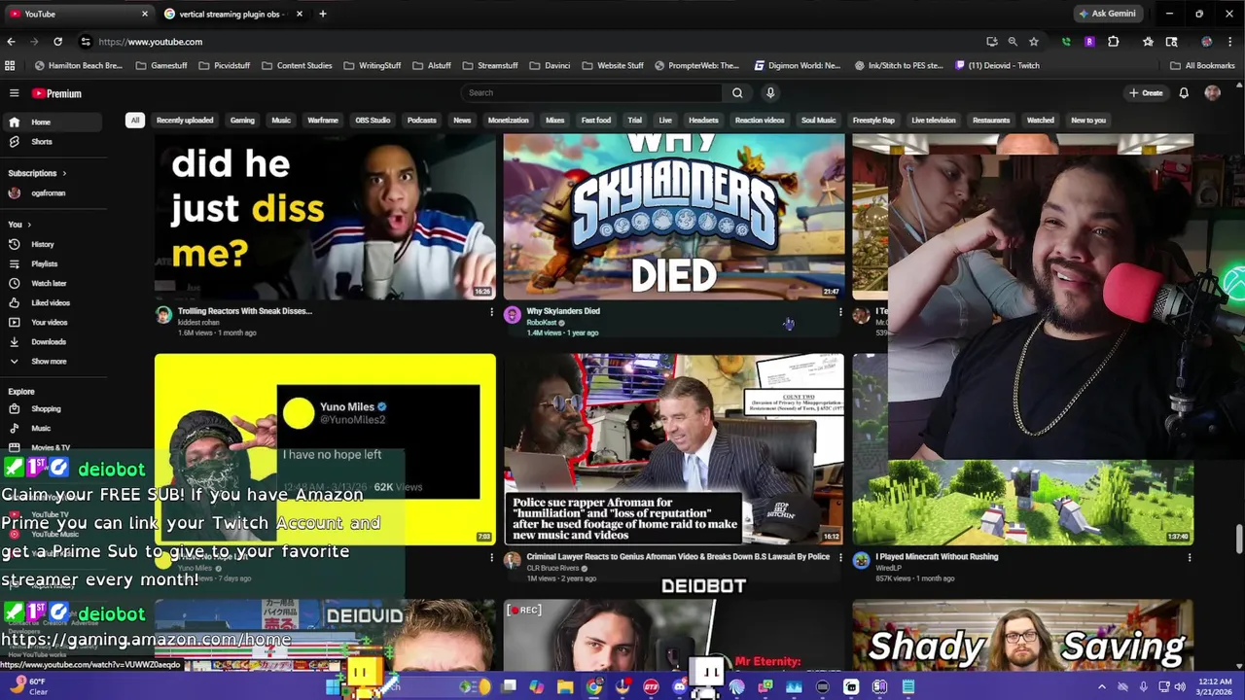
Task: Switch to the vertical streaming plugin tab
Action: (x=231, y=14)
